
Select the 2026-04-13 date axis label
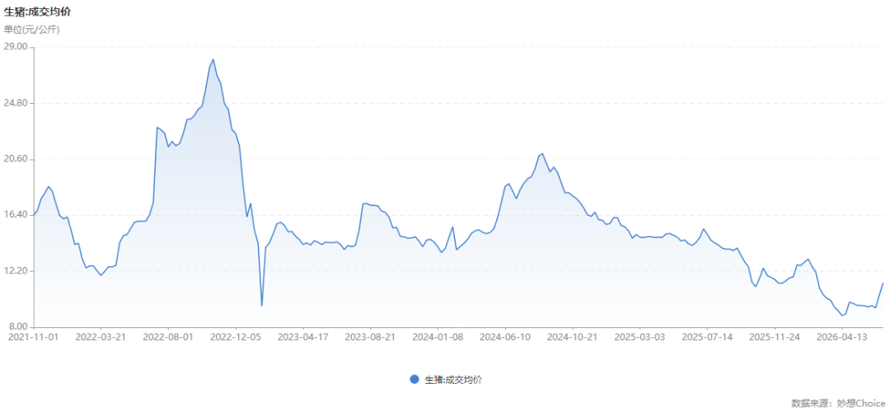pyautogui.click(x=841, y=336)
